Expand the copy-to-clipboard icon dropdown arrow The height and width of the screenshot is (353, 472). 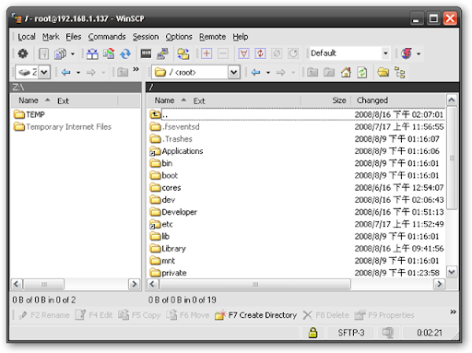[x=73, y=53]
